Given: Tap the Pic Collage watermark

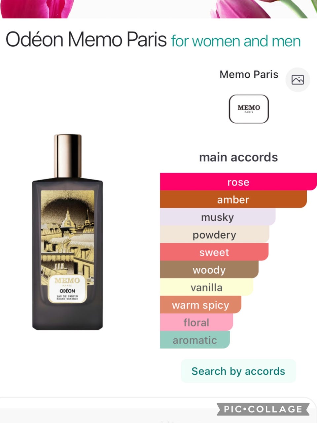Looking at the screenshot, I should [x=263, y=409].
